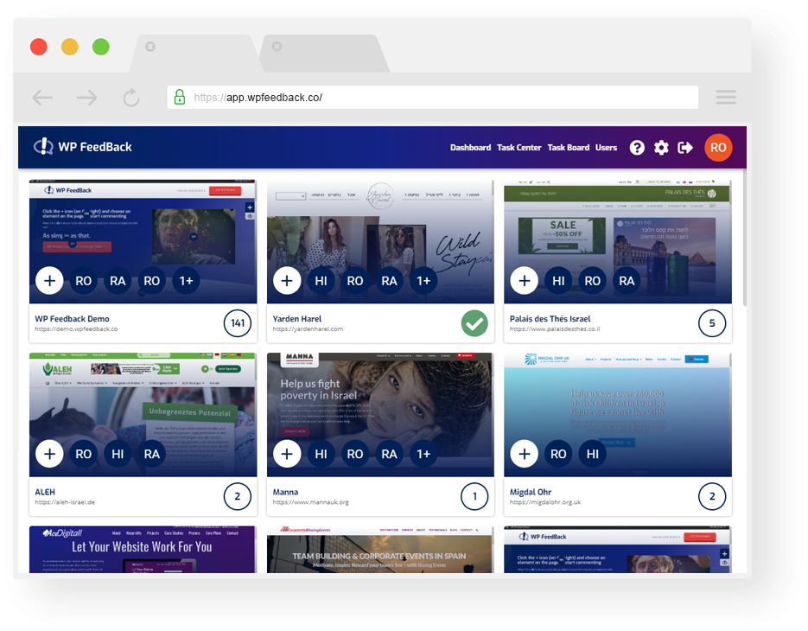The image size is (808, 631).
Task: Open task count 1 on Manna
Action: (474, 496)
